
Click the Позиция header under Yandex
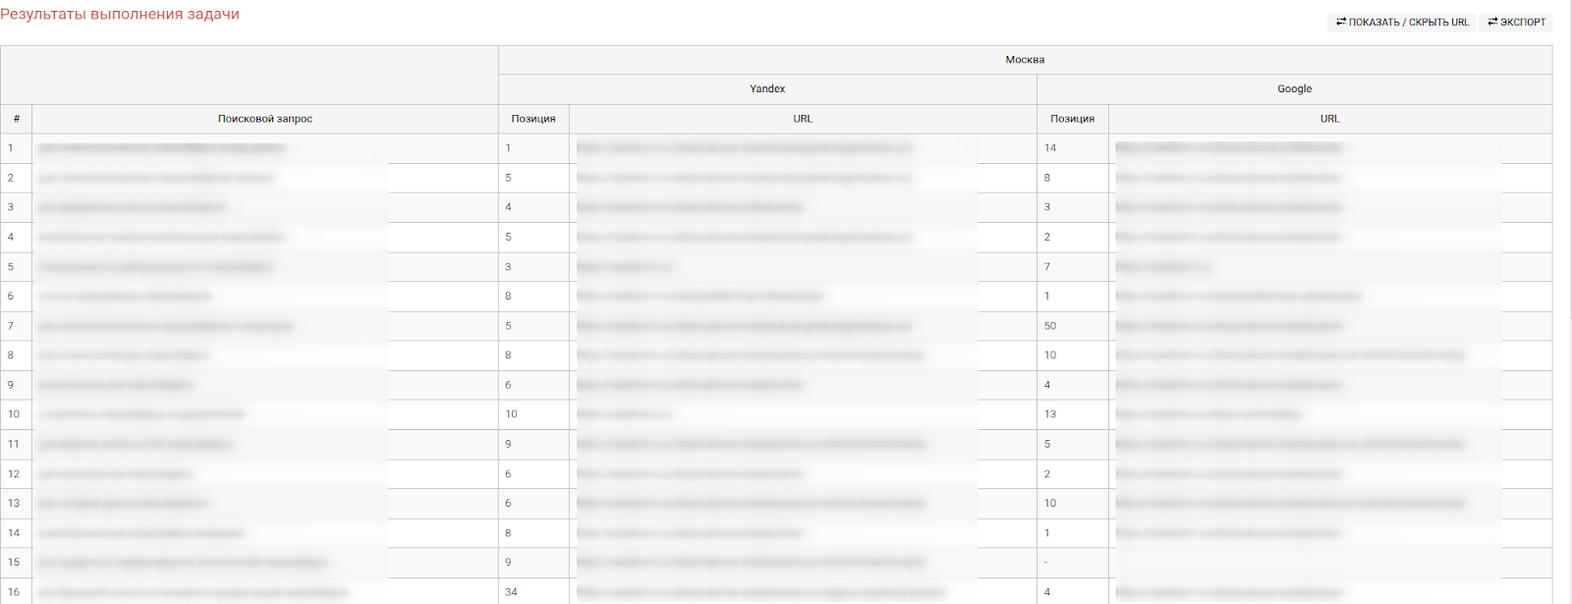[x=533, y=119]
